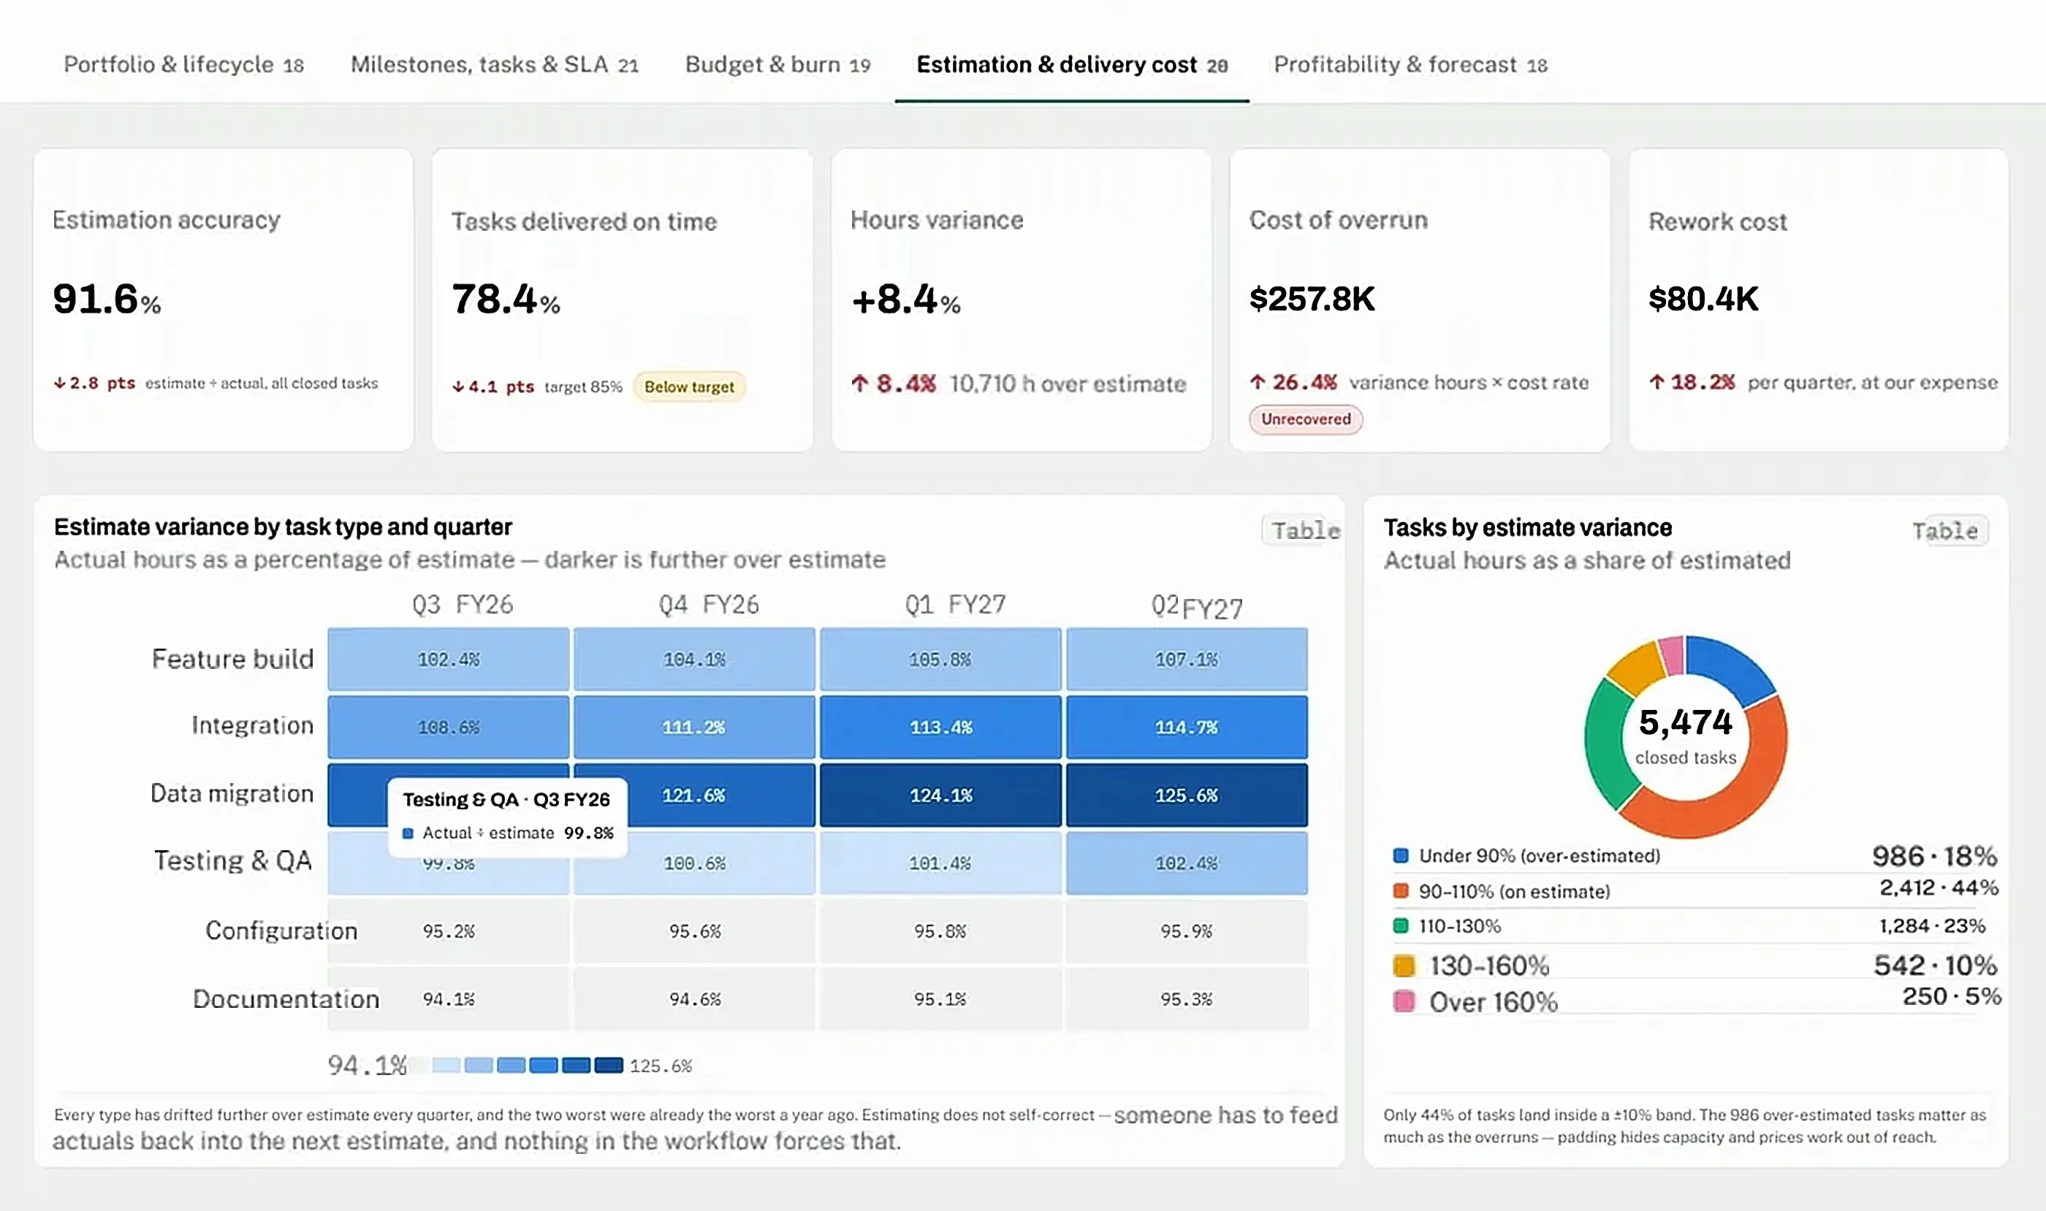Screen dimensions: 2046x1211
Task: Click Documentation cell 95.3%
Action: tap(1186, 999)
